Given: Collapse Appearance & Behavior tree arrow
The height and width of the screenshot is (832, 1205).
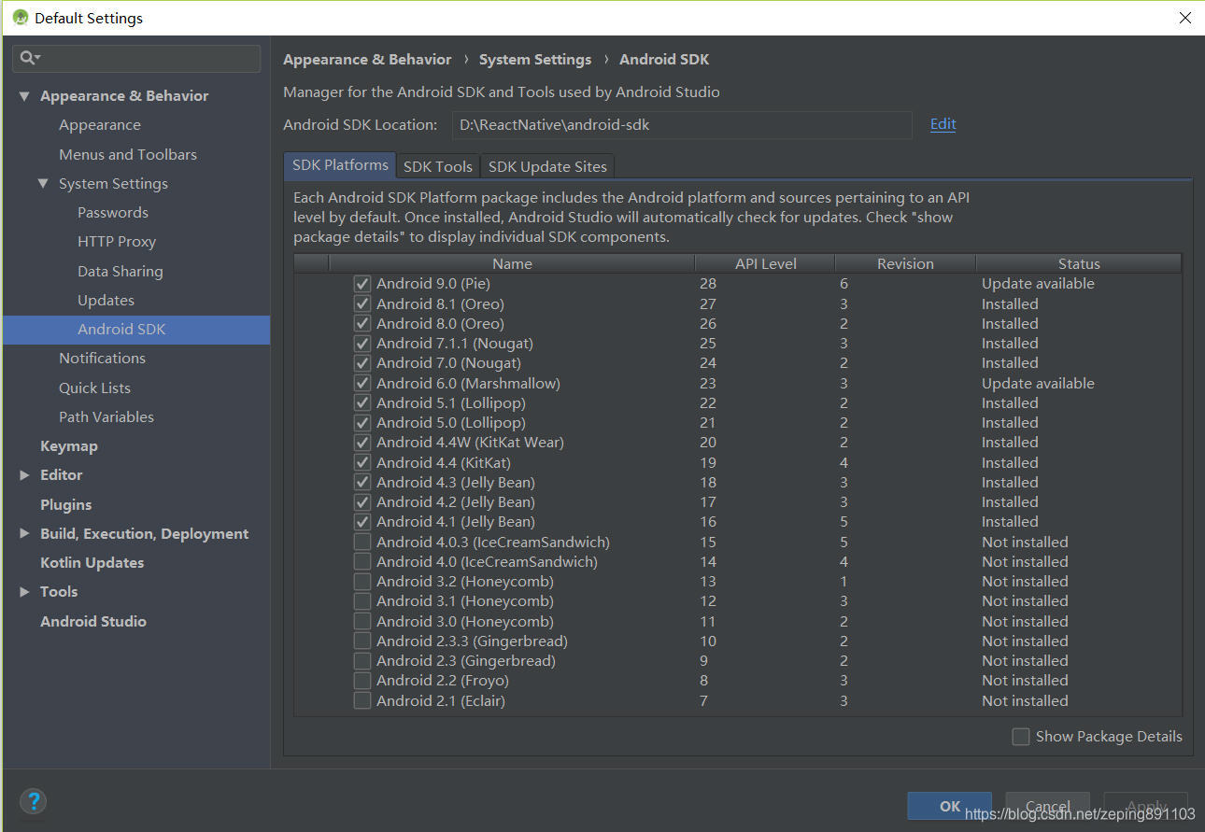Looking at the screenshot, I should click(24, 96).
